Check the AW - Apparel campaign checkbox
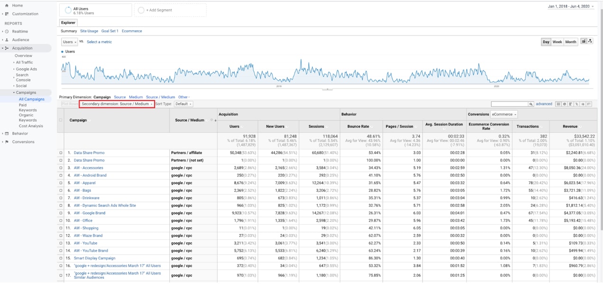Viewport: 603px width, 284px height. tap(61, 183)
